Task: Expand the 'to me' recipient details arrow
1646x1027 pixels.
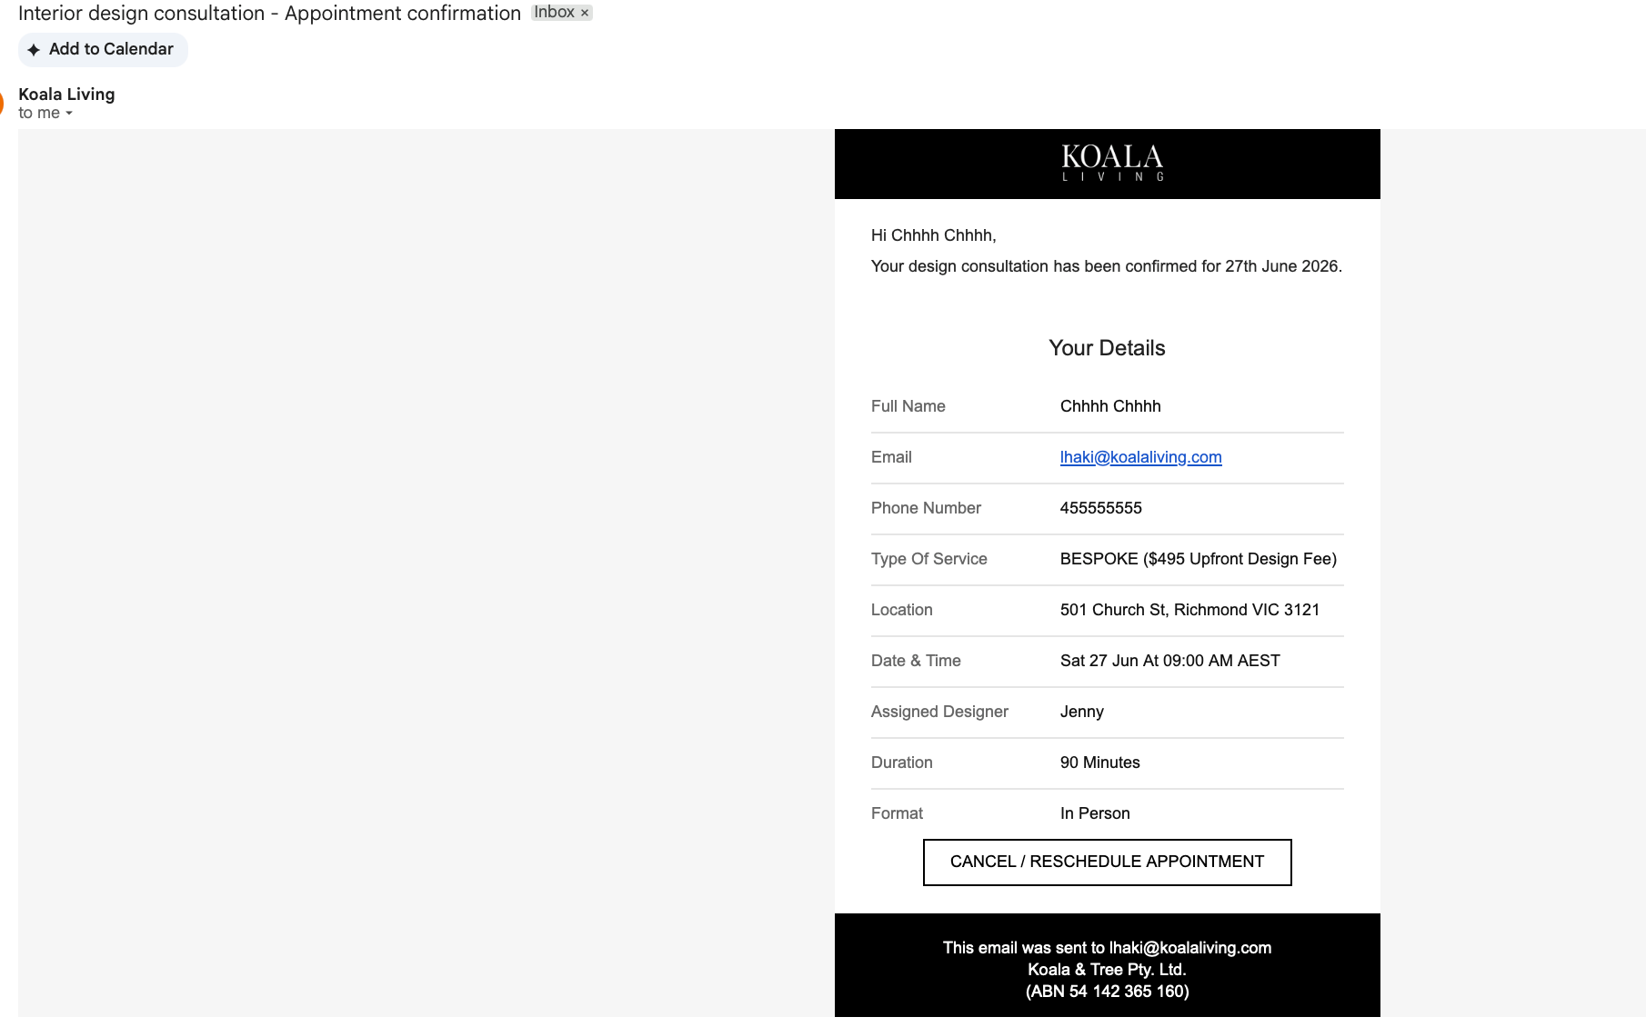Action: (69, 114)
